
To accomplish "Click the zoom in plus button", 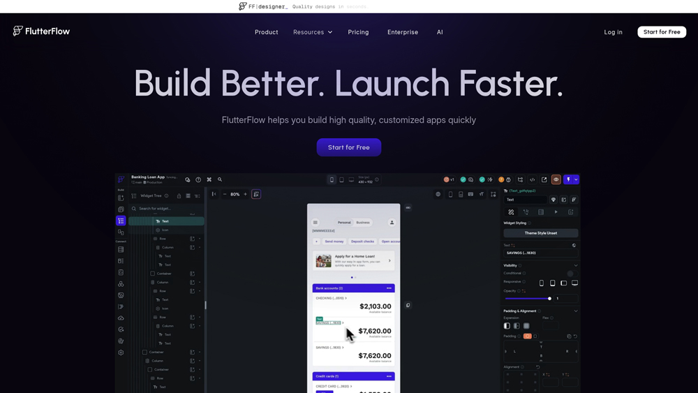I will coord(245,194).
